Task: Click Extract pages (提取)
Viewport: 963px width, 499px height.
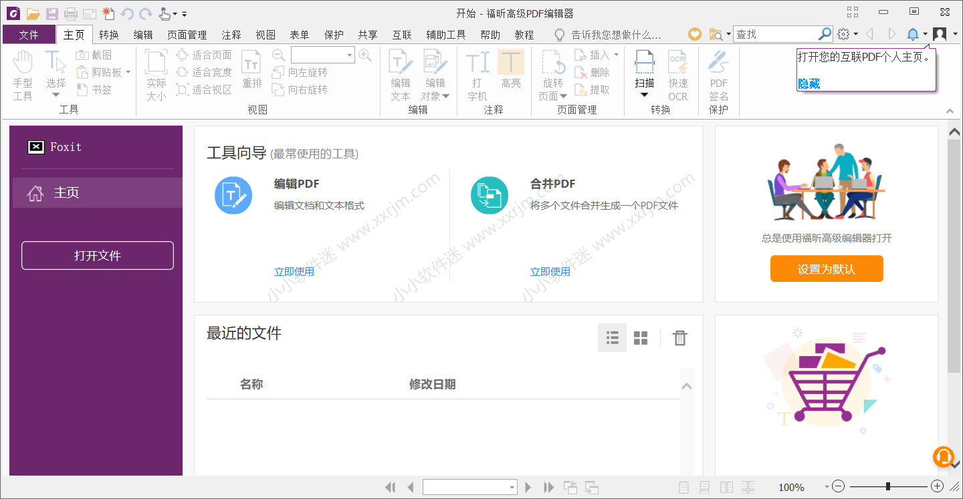Action: pos(592,90)
